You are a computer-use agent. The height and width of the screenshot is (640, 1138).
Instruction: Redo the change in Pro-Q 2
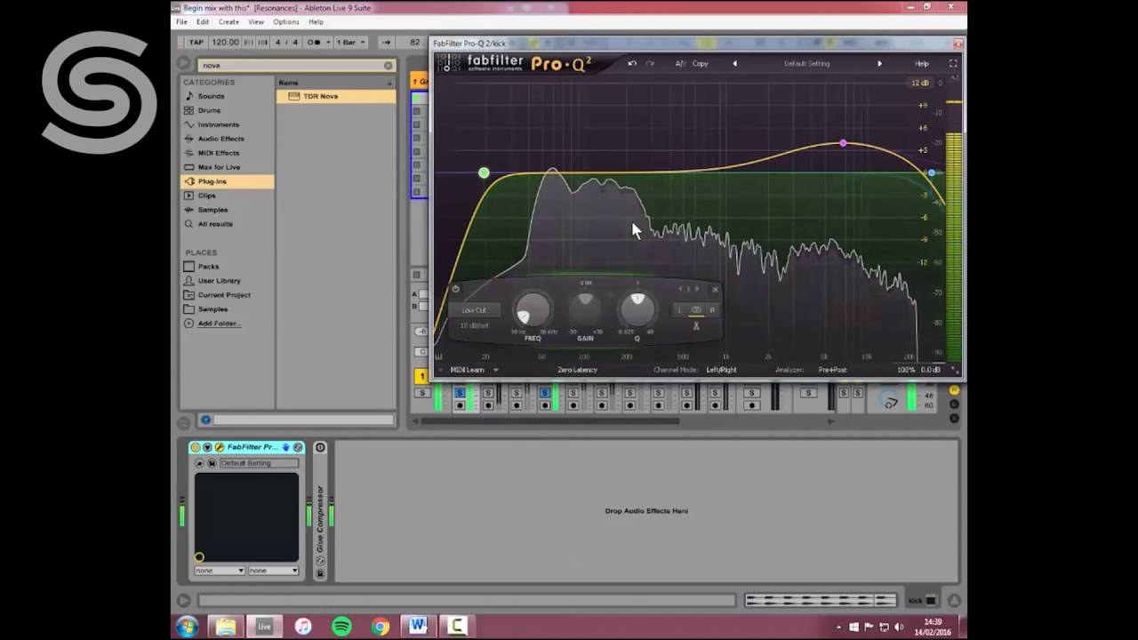pos(650,63)
